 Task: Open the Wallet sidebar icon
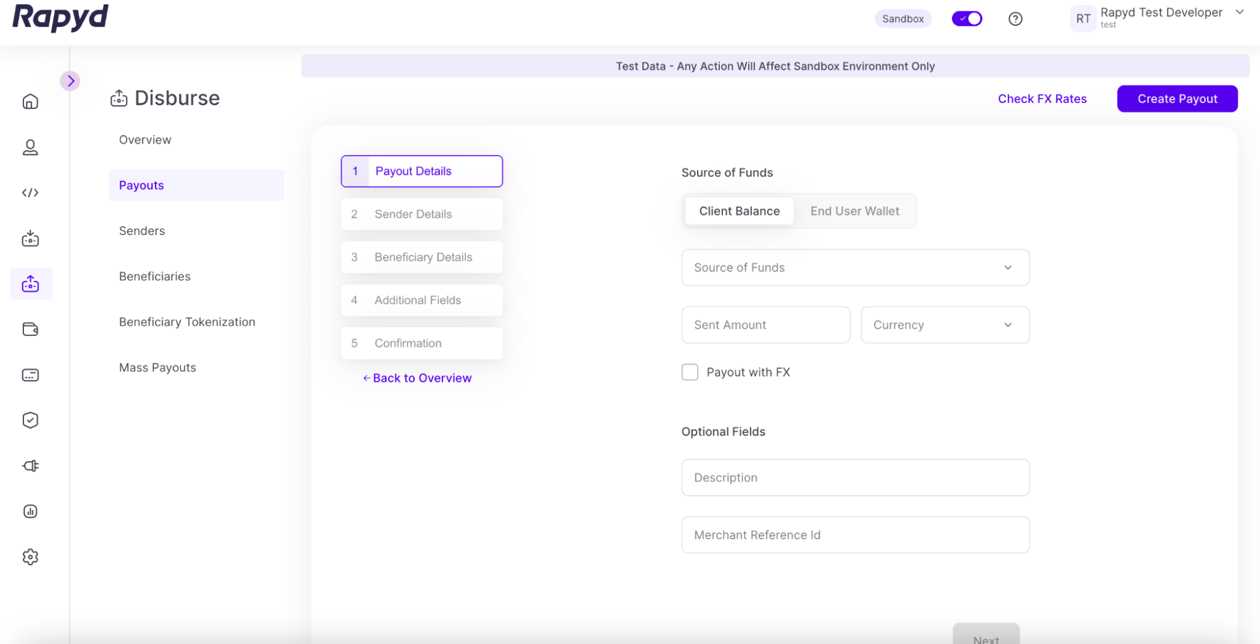[x=30, y=330]
